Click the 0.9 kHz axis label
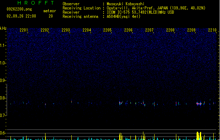 coord(3,80)
